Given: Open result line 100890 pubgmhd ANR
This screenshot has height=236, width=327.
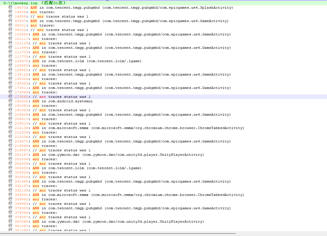Looking at the screenshot, I should [x=163, y=34].
